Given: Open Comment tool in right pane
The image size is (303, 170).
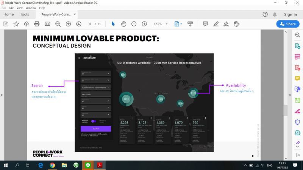Looking at the screenshot, I should tap(298, 79).
